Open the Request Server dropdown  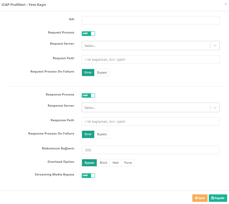(x=146, y=46)
